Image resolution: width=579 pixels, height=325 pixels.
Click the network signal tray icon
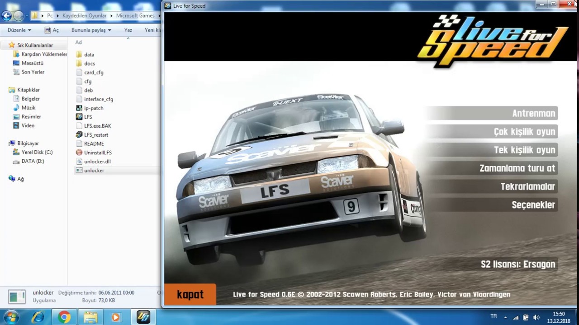pyautogui.click(x=516, y=317)
